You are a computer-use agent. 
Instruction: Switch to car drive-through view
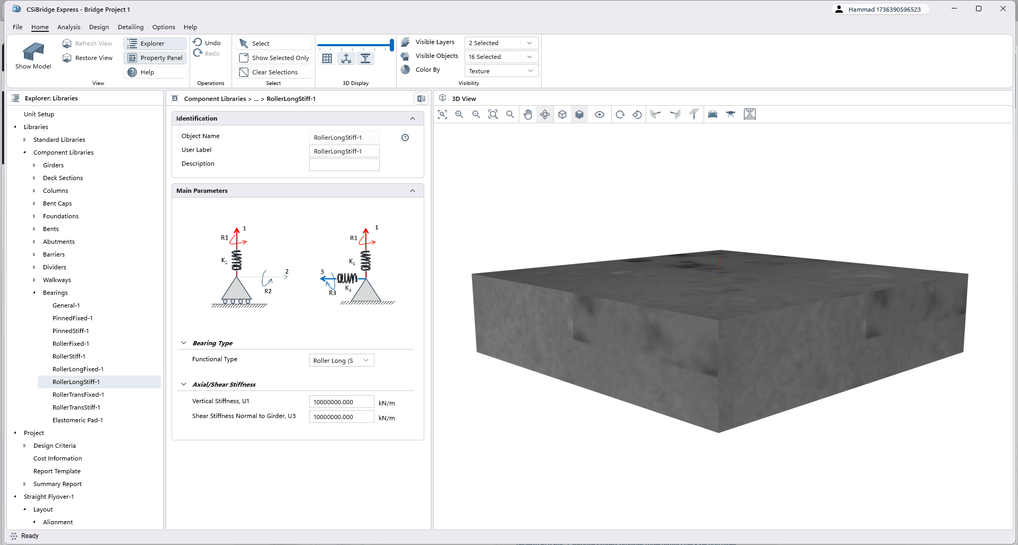point(713,114)
